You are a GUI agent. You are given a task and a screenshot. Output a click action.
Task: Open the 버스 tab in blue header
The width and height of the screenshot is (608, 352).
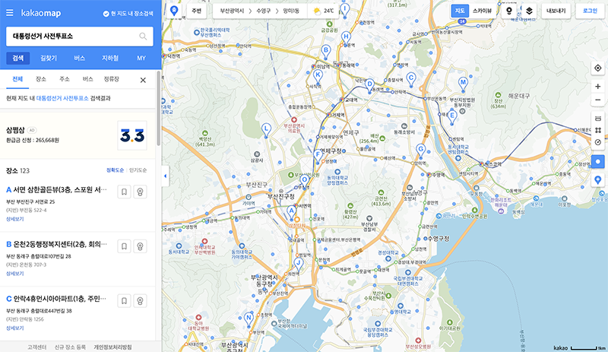tap(80, 59)
